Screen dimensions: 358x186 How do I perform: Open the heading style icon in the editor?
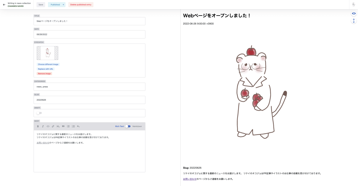[58, 126]
